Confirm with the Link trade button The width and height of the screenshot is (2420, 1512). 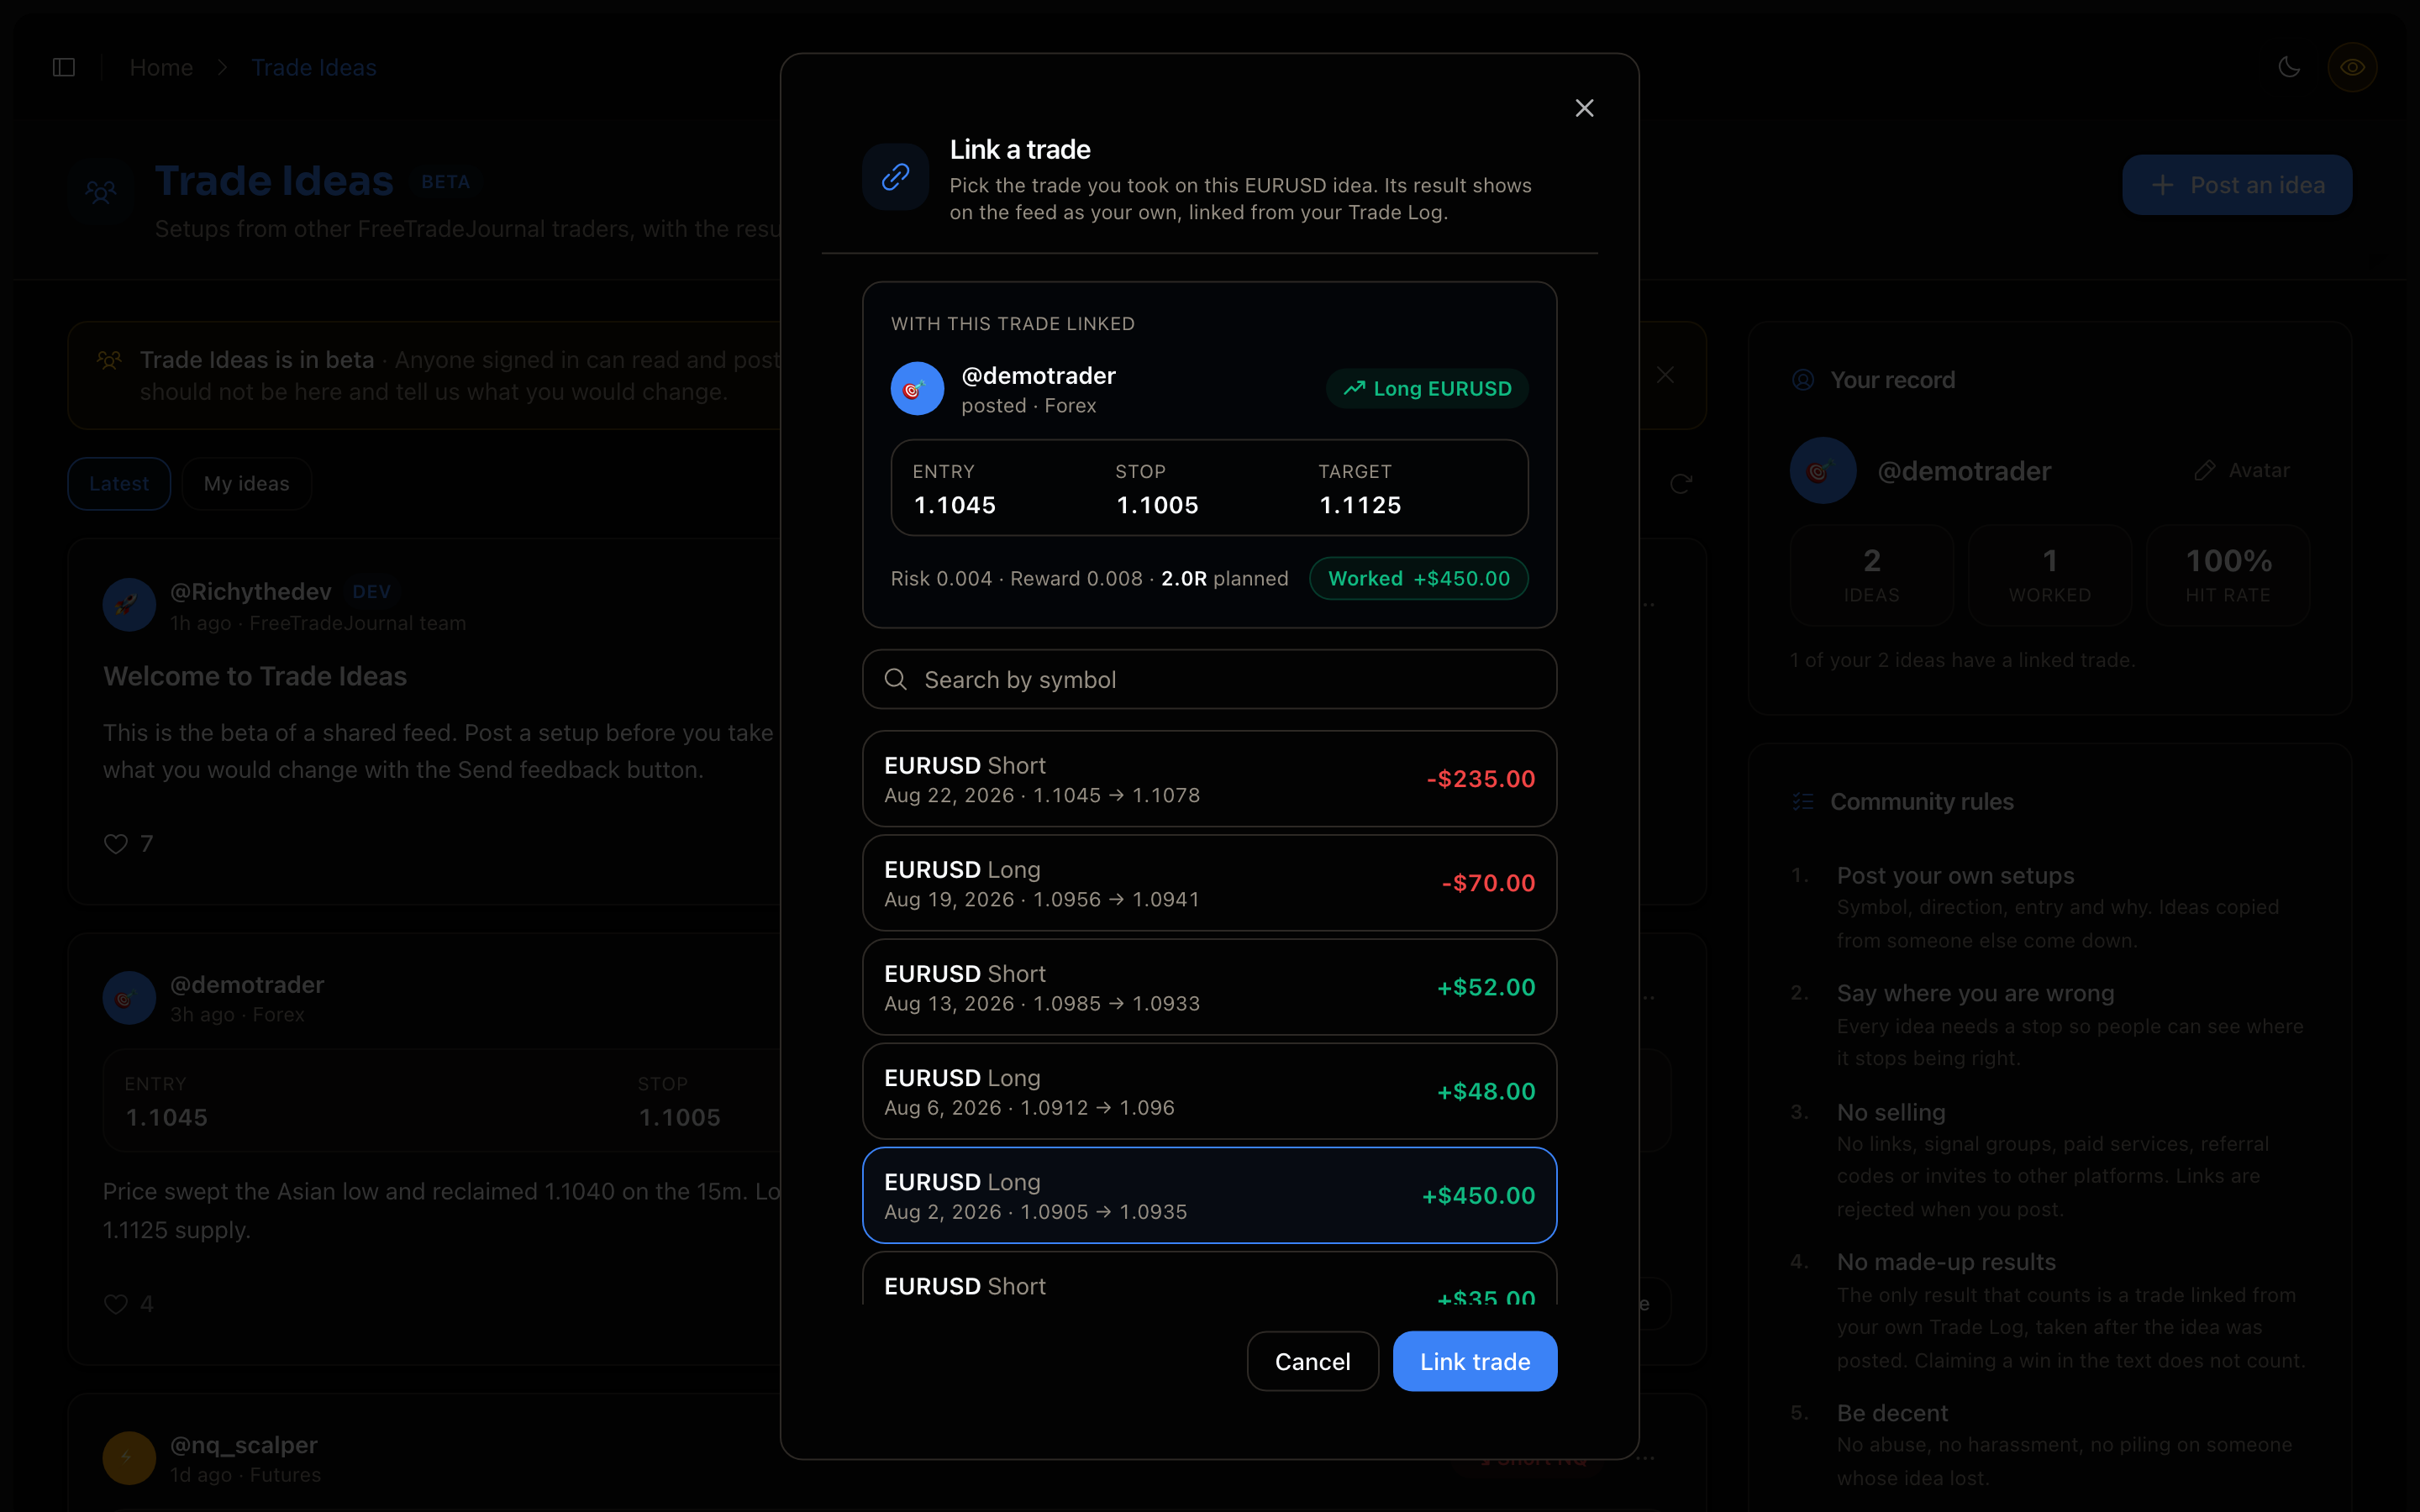[x=1475, y=1361]
